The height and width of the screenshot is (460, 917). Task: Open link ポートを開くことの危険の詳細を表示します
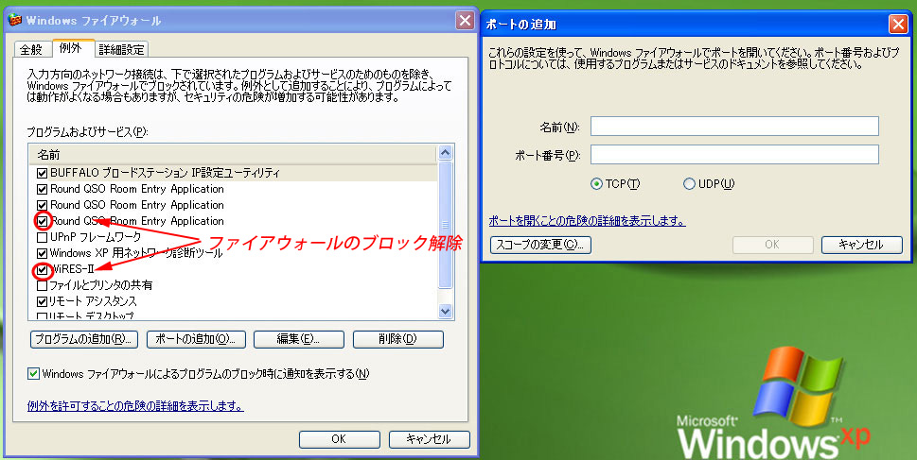point(587,221)
